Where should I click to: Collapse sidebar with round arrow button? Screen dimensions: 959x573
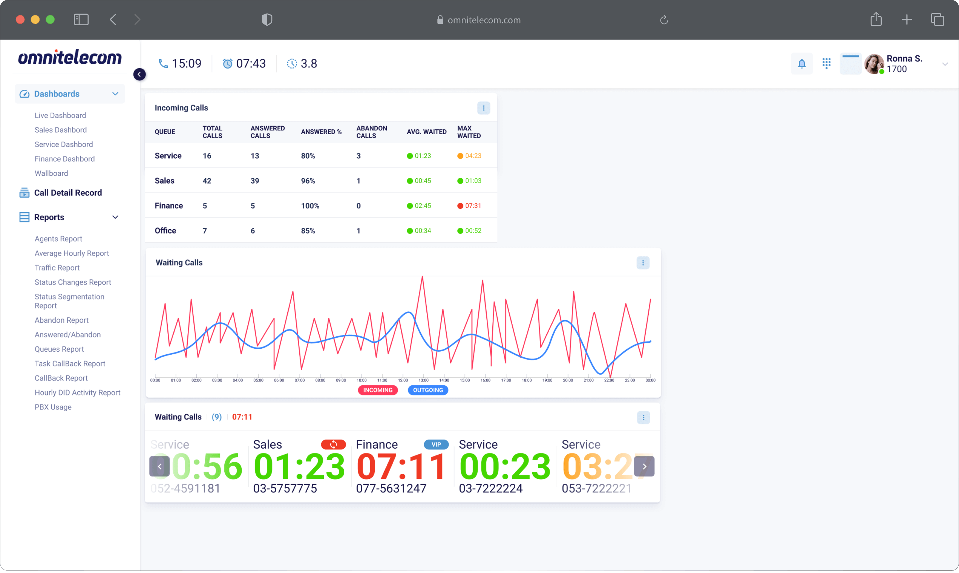point(139,74)
